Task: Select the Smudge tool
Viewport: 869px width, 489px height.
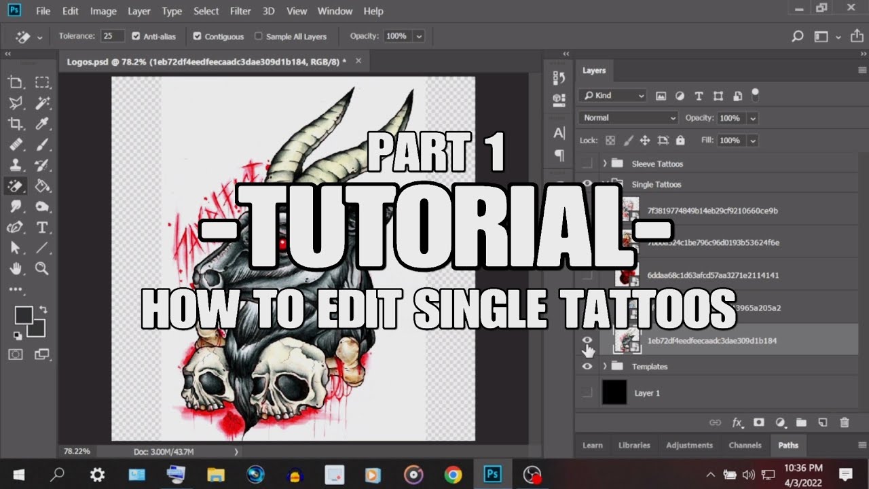Action: (15, 206)
